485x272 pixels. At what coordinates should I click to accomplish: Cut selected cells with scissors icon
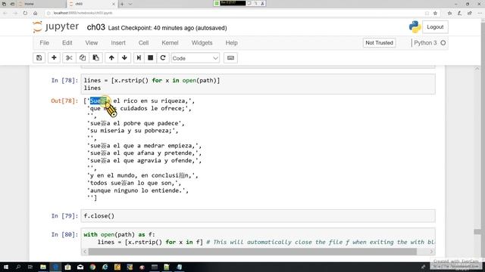point(69,58)
